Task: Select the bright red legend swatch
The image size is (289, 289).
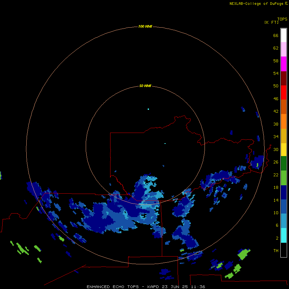Action: [284, 92]
